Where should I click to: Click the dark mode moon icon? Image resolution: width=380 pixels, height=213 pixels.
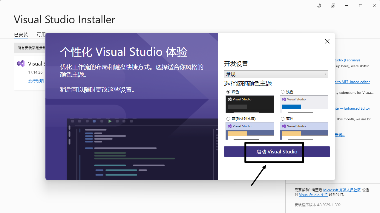[x=319, y=6]
